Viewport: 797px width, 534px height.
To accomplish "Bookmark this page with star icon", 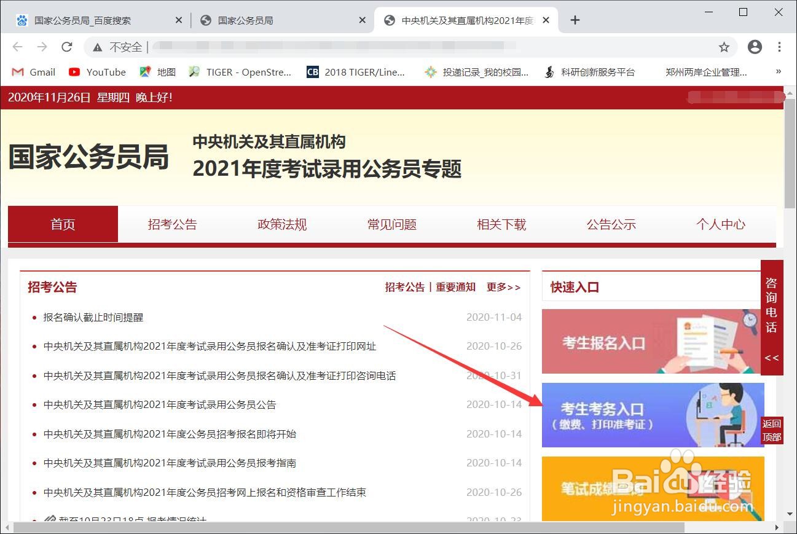I will point(724,47).
